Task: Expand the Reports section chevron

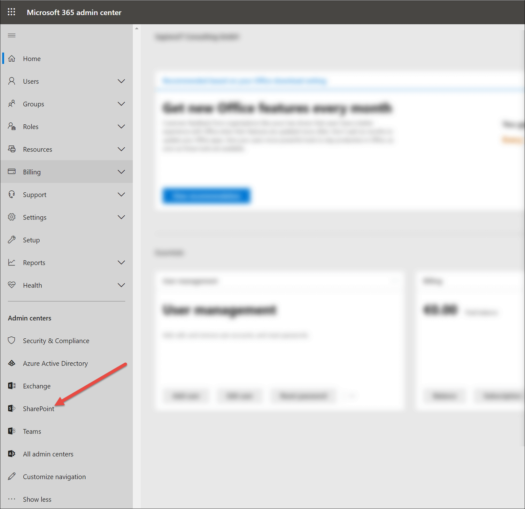Action: (x=121, y=262)
